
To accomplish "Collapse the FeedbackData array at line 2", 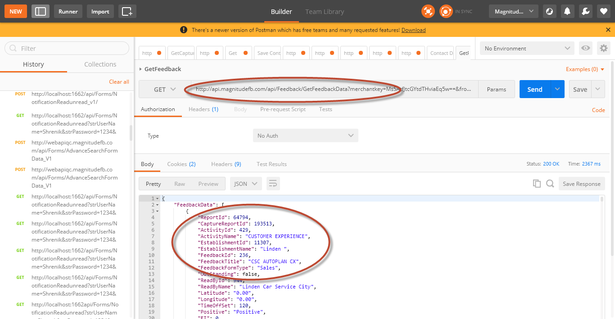I will tap(158, 205).
